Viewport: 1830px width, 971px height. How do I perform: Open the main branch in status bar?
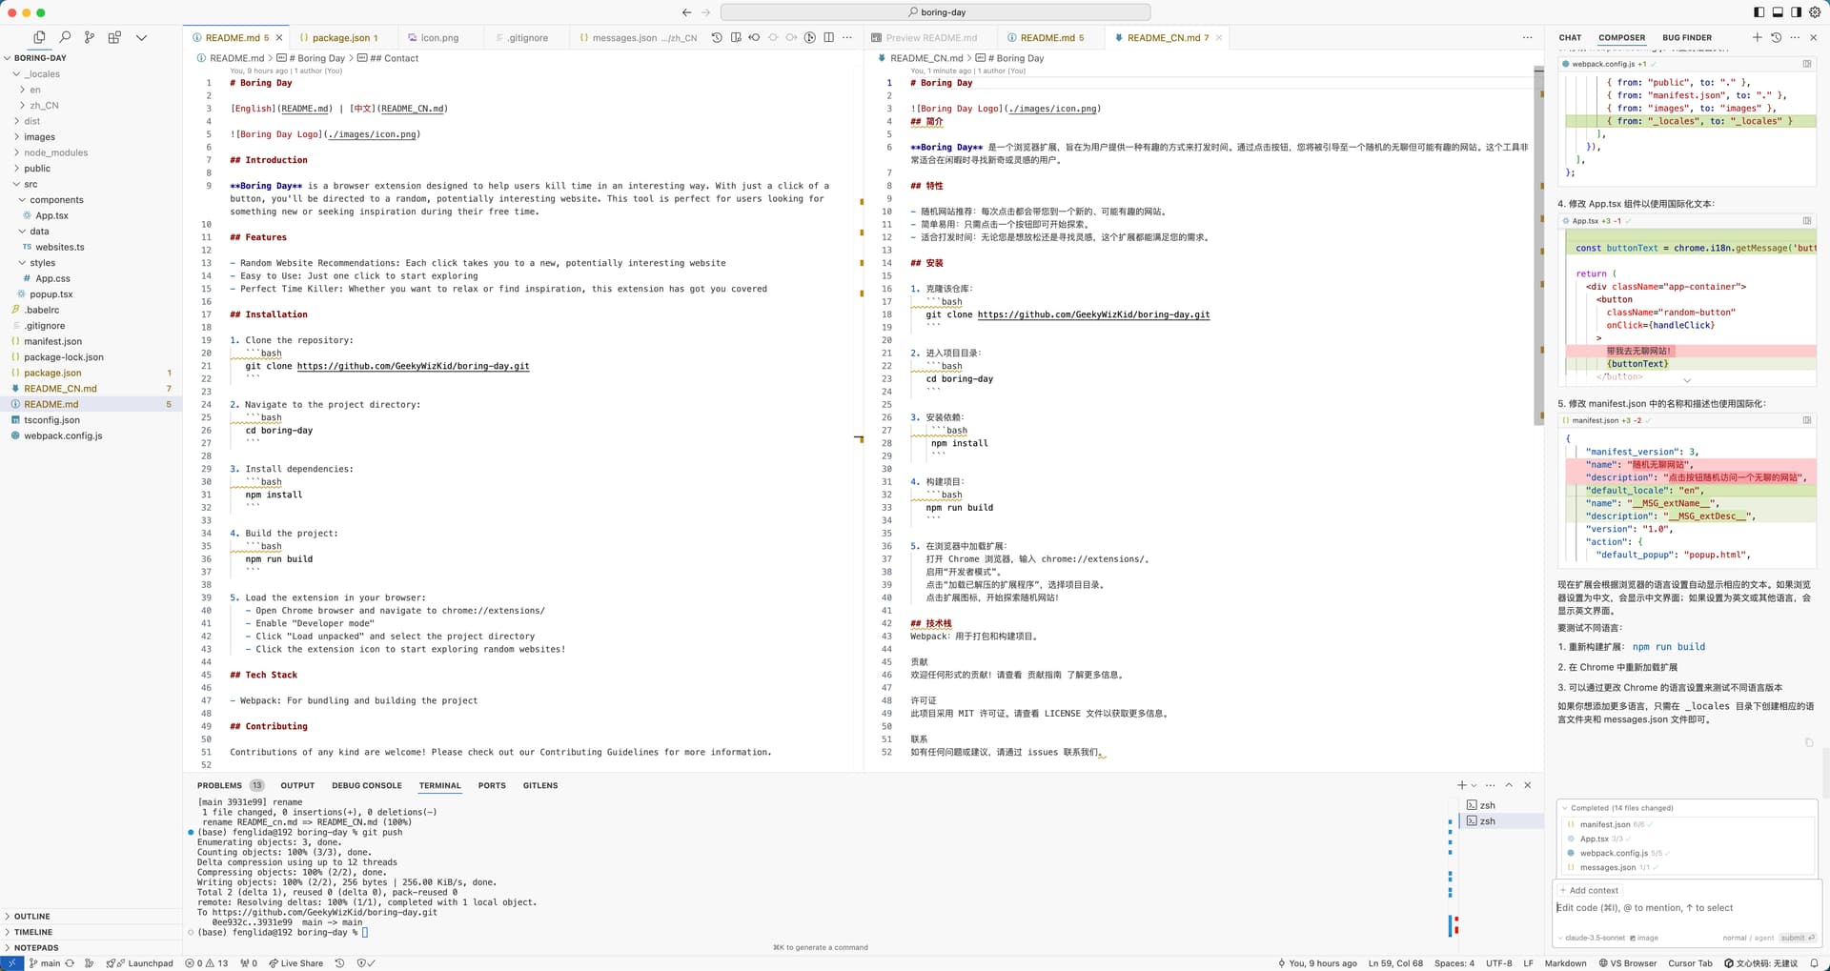pos(45,963)
